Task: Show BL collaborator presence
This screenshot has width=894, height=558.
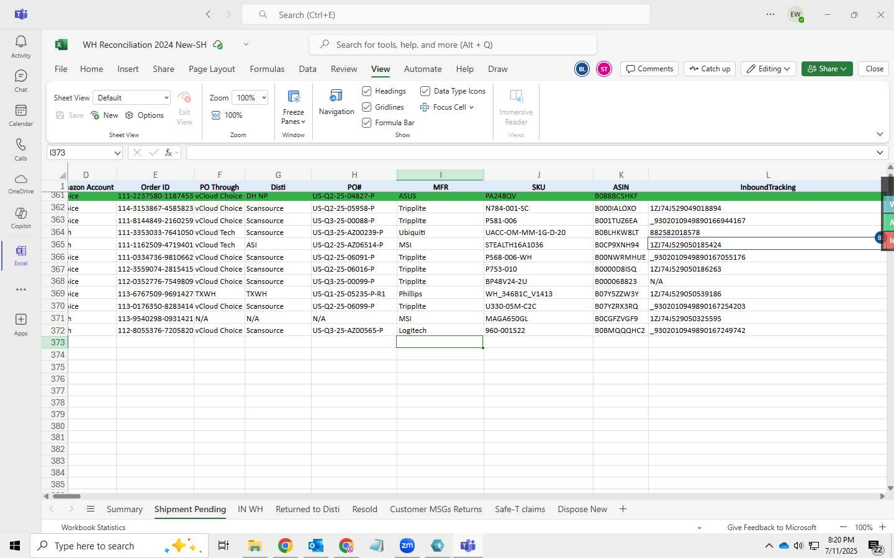Action: (582, 69)
